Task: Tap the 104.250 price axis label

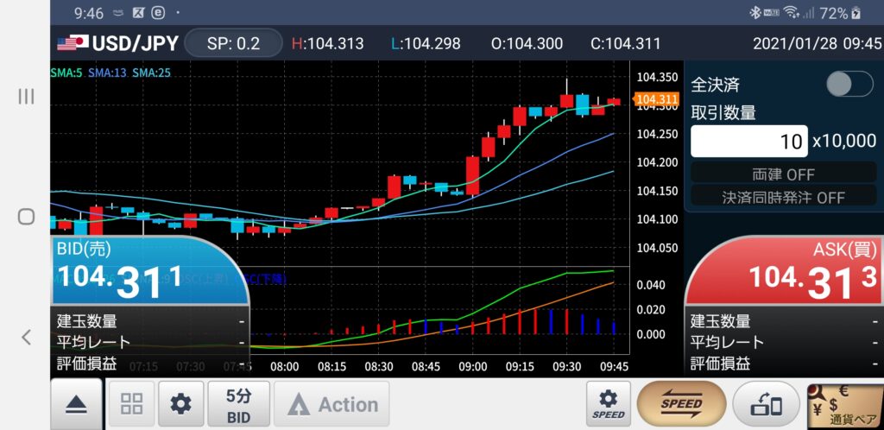Action: coord(657,134)
